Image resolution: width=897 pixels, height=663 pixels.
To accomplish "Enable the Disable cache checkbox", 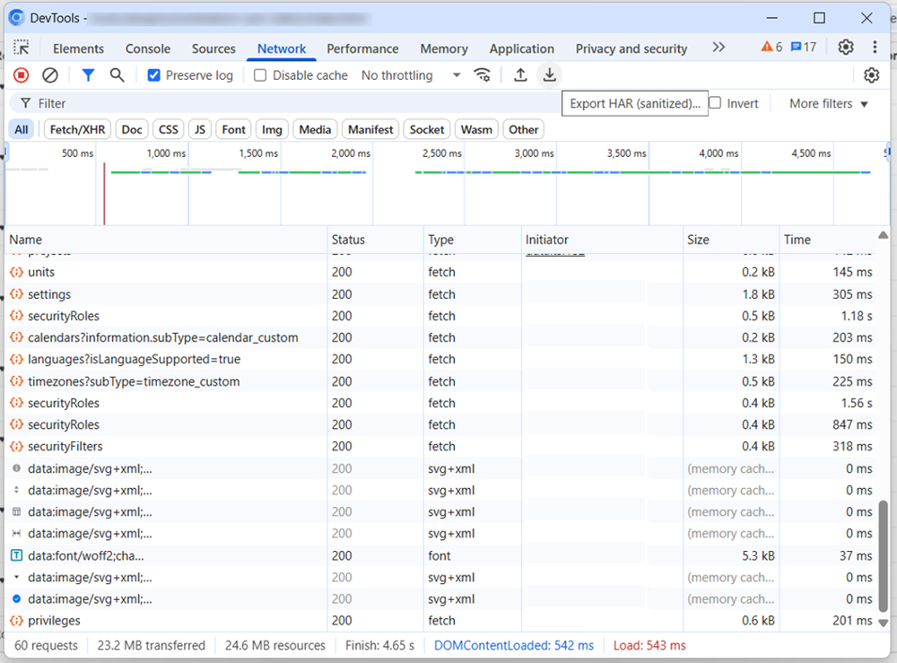I will tap(260, 75).
